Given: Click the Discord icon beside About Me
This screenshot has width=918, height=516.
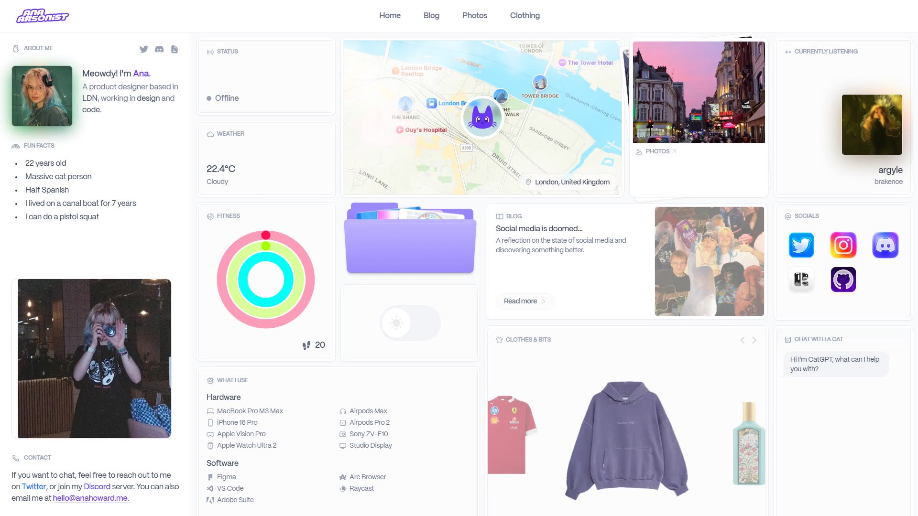Looking at the screenshot, I should click(159, 49).
